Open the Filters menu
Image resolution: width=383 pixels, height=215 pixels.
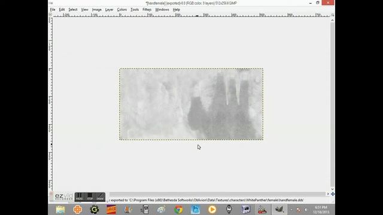point(147,10)
